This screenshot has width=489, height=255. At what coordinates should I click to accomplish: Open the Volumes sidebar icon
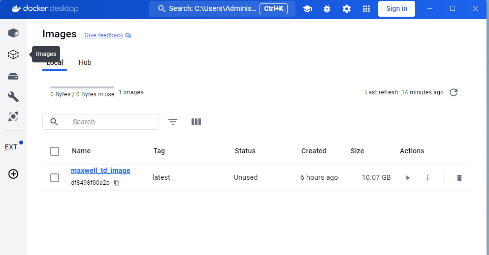13,76
